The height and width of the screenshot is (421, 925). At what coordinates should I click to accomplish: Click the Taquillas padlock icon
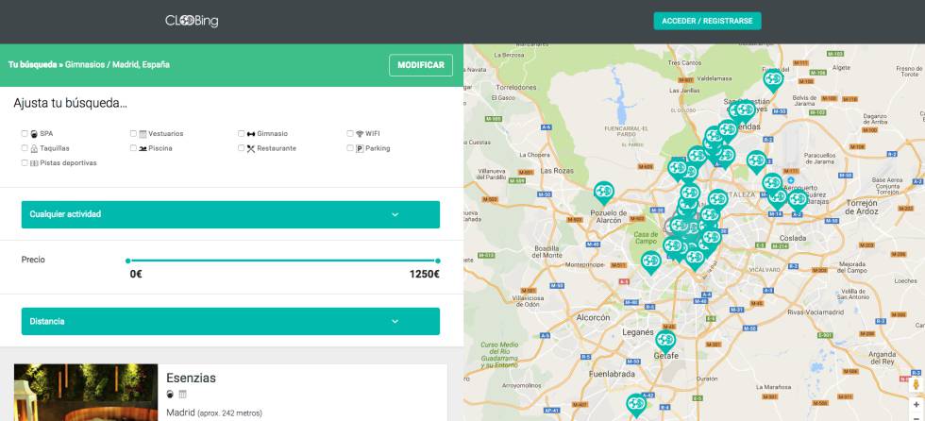click(34, 148)
